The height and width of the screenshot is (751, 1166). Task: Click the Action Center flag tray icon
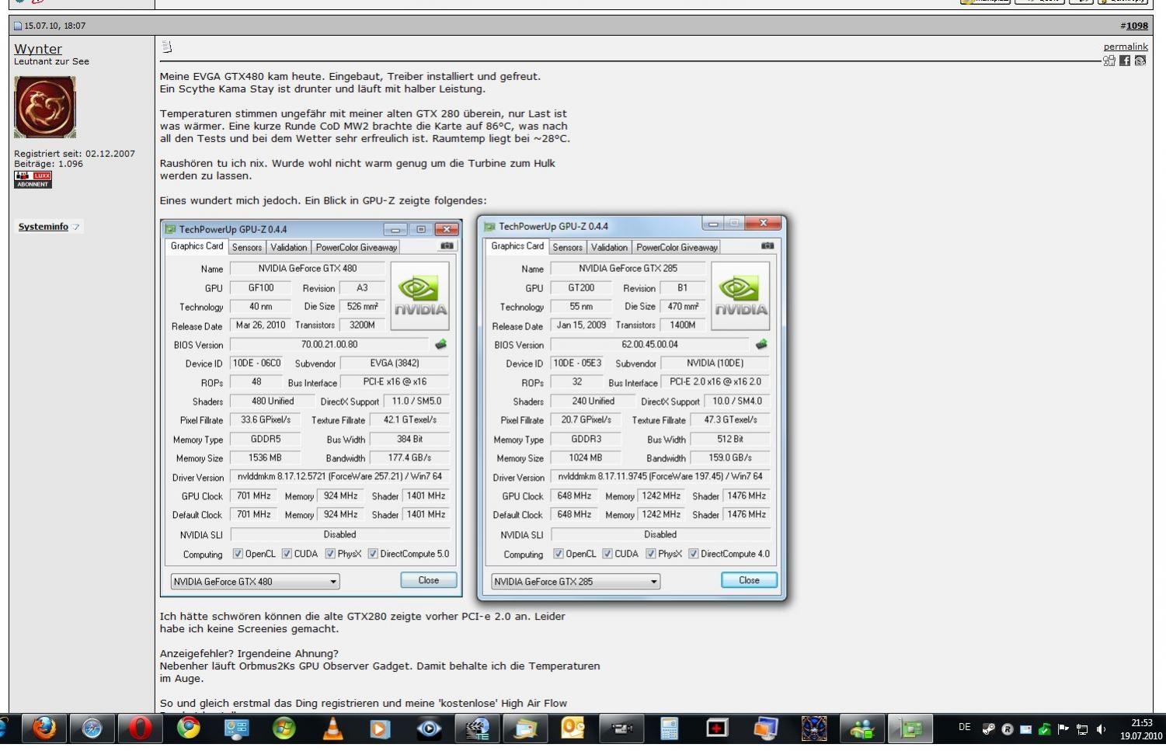pyautogui.click(x=1063, y=728)
